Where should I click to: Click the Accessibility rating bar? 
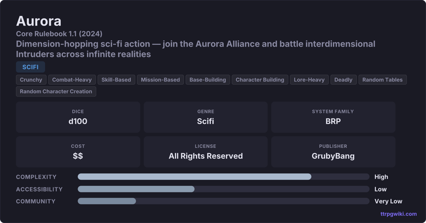coord(223,189)
